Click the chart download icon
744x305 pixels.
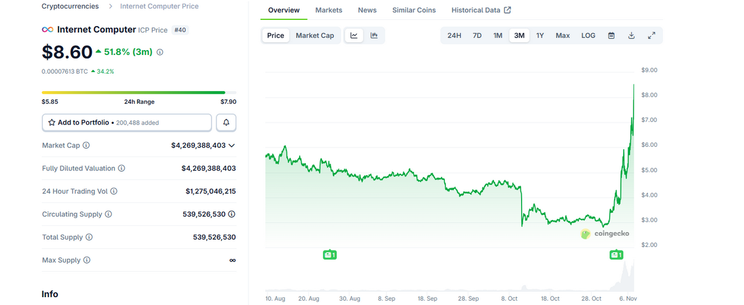(631, 36)
